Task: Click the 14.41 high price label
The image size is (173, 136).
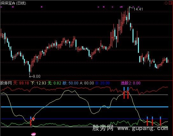Action: [x=138, y=9]
